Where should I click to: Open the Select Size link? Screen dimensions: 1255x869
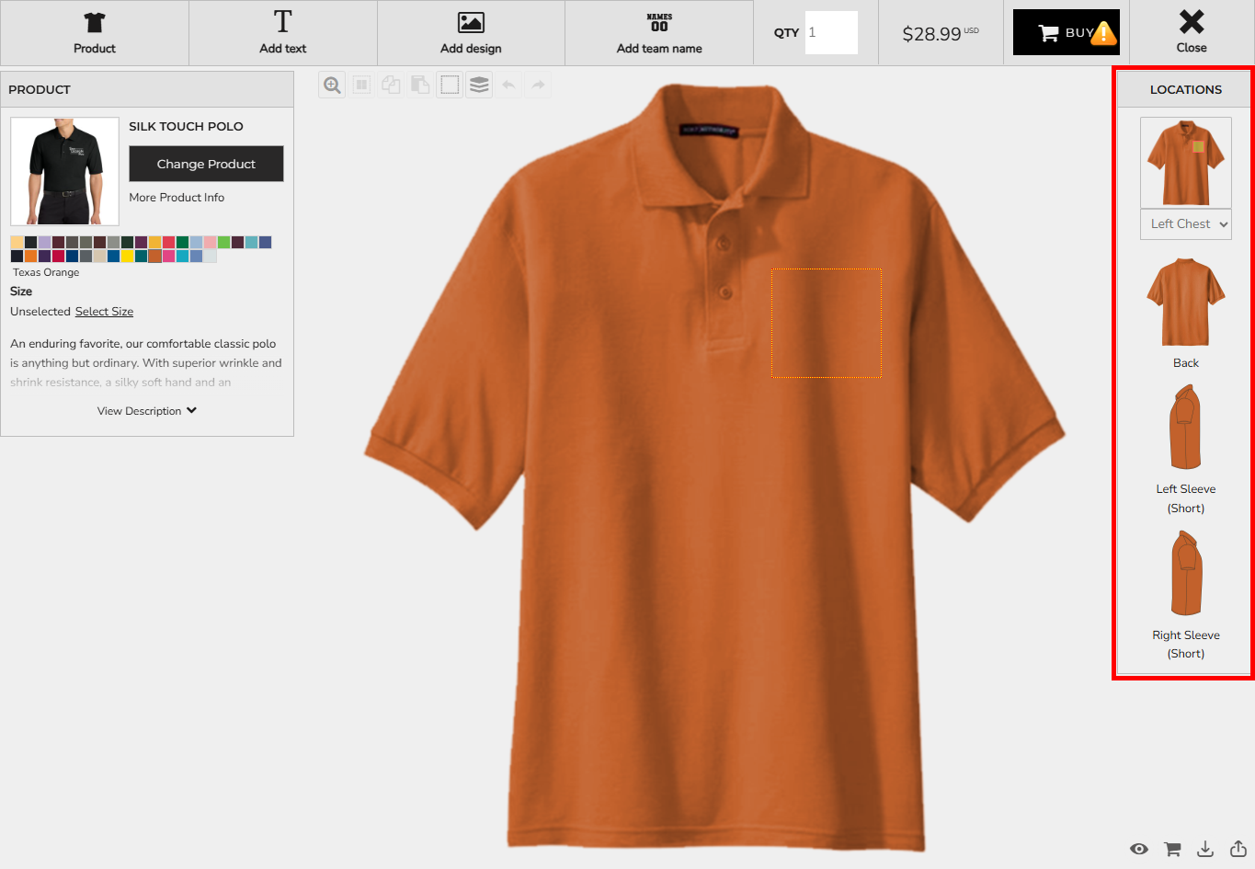(104, 312)
